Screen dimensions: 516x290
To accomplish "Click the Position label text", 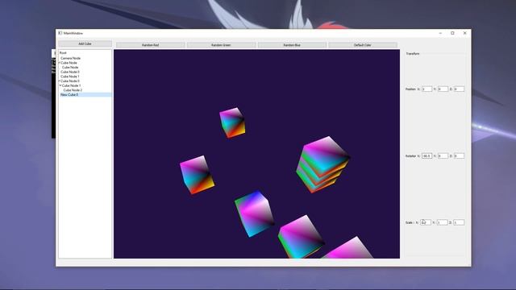I will [410, 89].
